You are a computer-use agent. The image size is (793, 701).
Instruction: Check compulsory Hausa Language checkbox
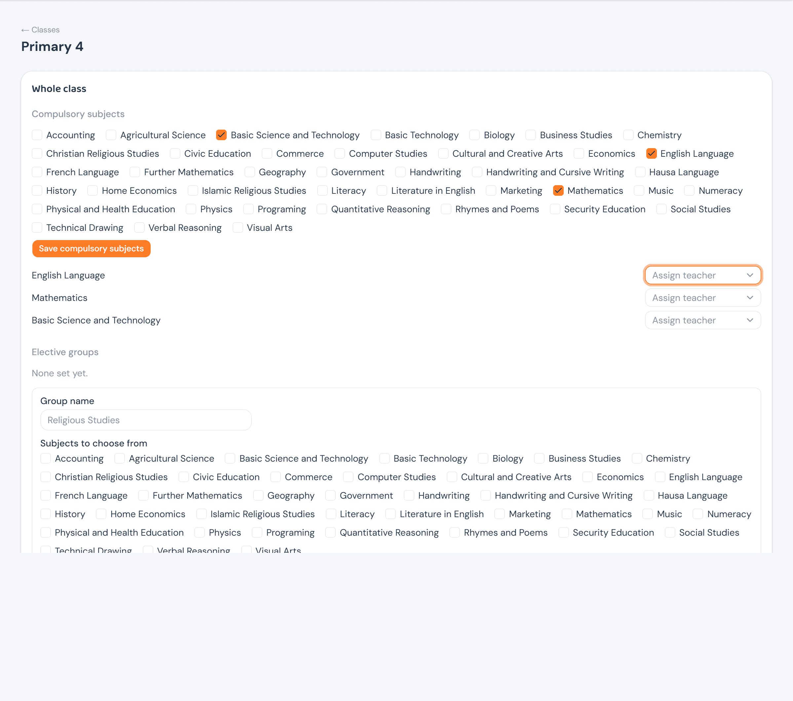pos(640,172)
